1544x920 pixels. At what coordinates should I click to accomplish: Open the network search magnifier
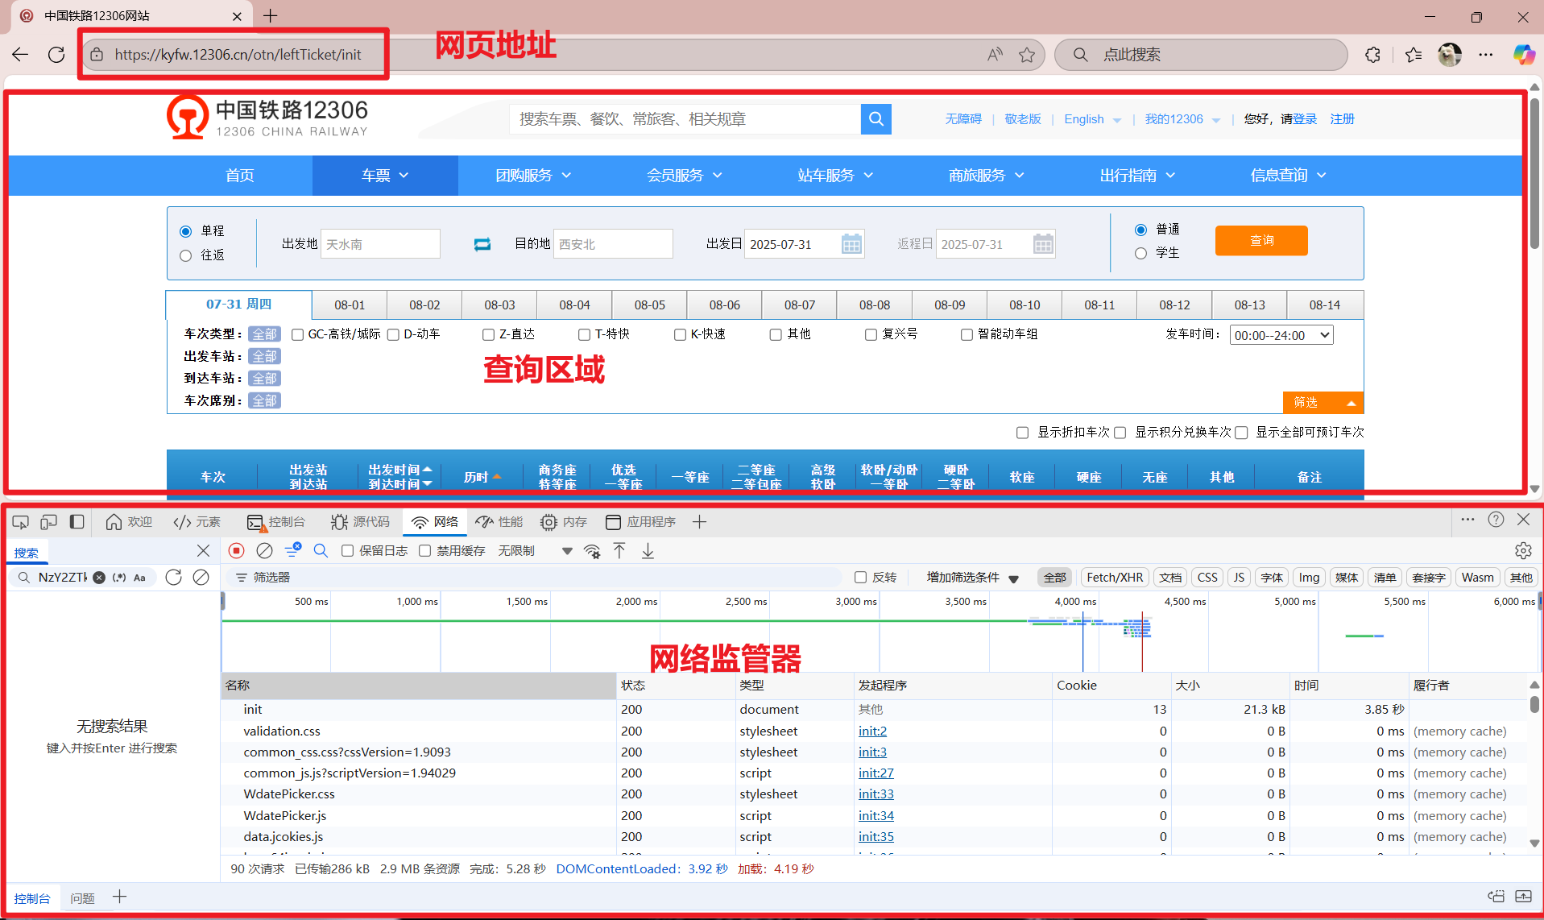pyautogui.click(x=321, y=551)
